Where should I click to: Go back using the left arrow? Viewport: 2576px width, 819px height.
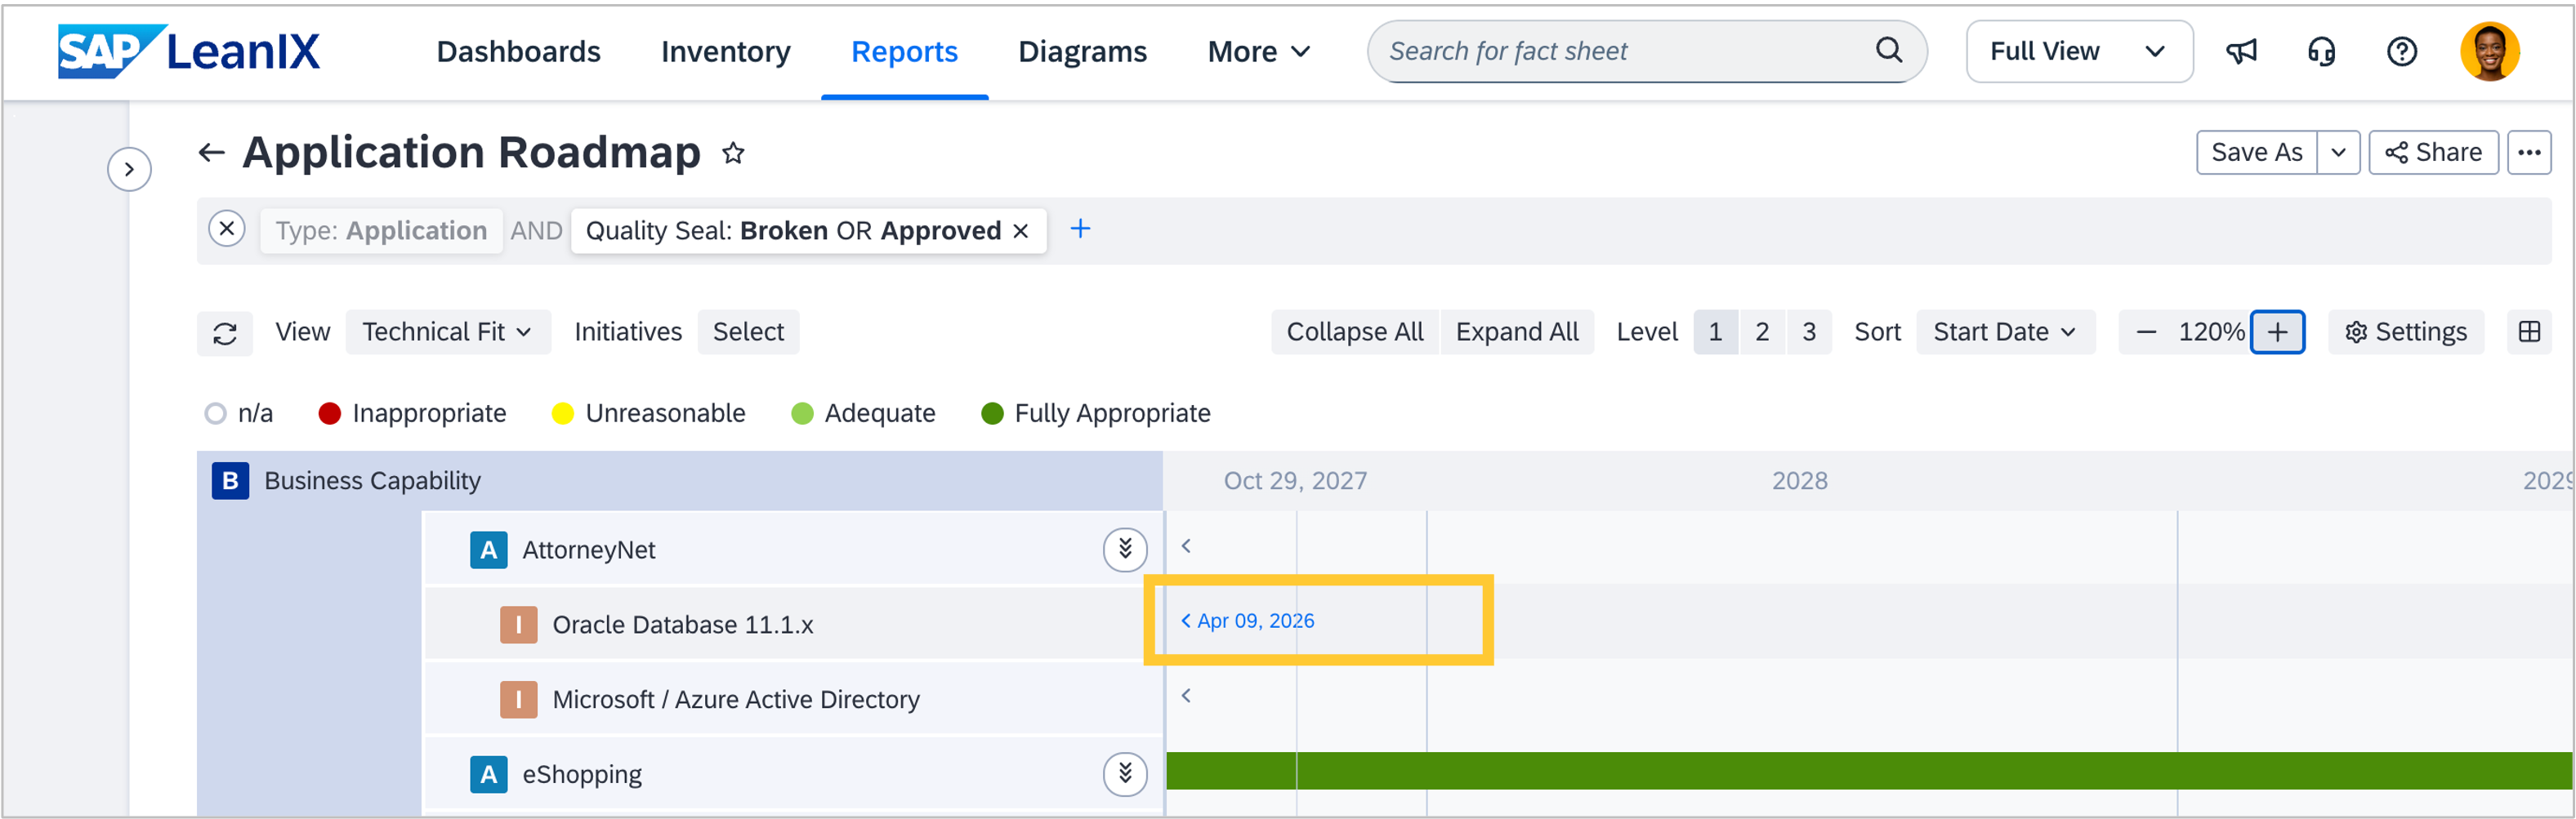211,153
